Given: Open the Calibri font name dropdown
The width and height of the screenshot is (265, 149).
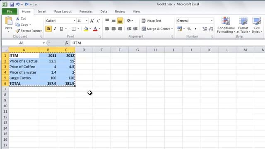Looking at the screenshot, I should [x=75, y=21].
